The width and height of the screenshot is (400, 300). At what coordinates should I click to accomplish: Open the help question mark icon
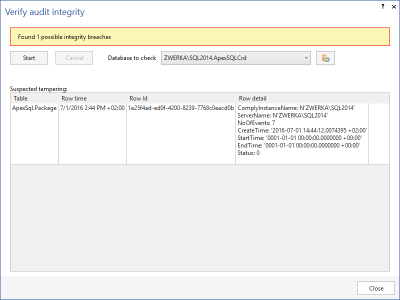(382, 6)
